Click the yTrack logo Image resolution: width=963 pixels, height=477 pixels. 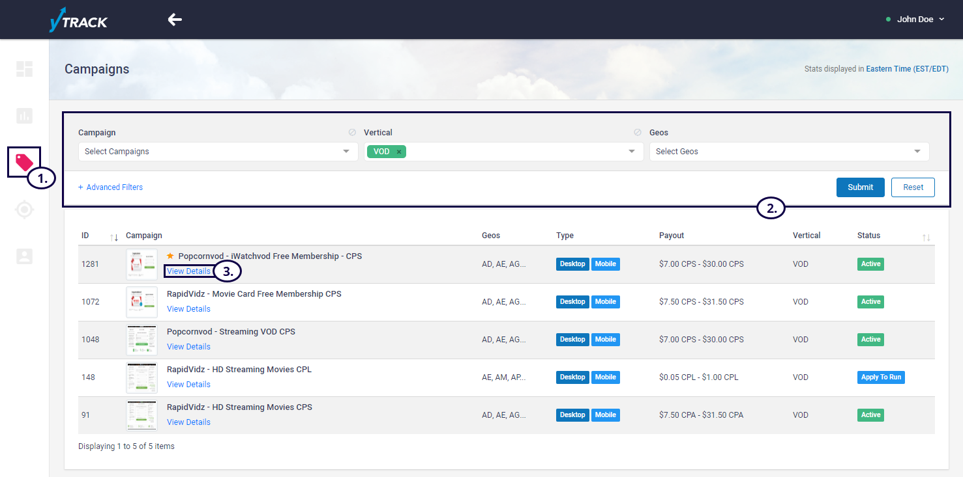78,21
